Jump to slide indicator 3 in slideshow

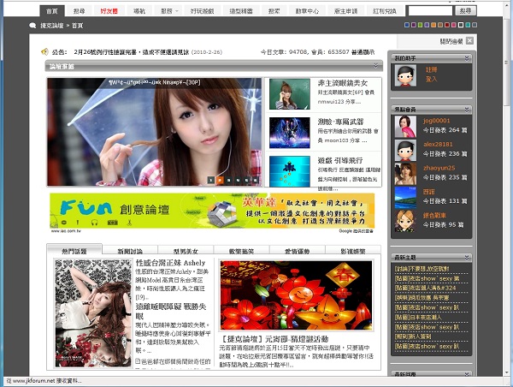pos(229,180)
